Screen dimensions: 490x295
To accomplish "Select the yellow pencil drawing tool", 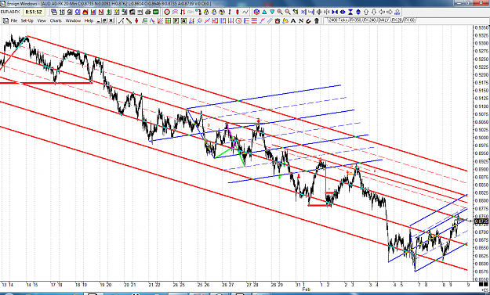I will (129, 21).
